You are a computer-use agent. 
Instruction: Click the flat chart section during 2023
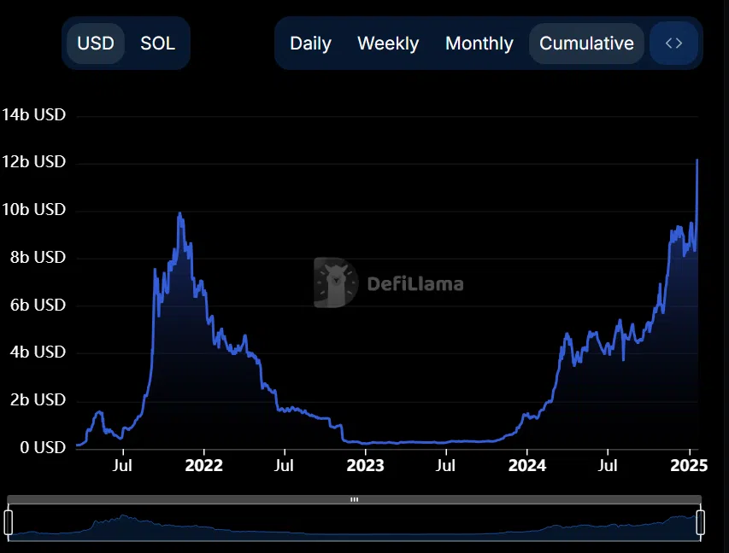pyautogui.click(x=402, y=442)
